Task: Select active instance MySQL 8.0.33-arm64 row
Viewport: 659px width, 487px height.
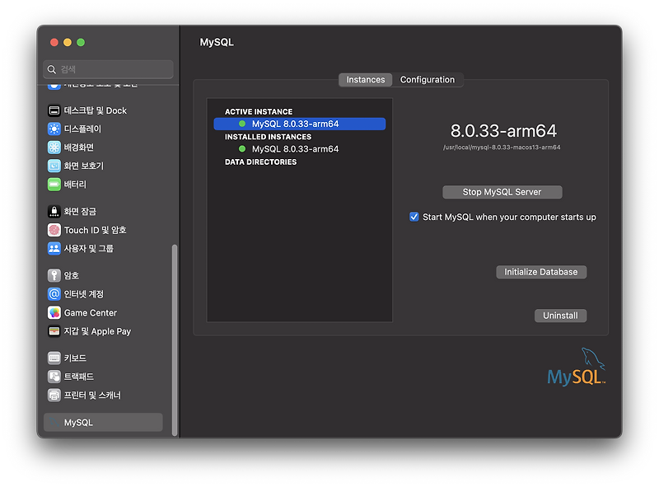Action: pyautogui.click(x=300, y=124)
